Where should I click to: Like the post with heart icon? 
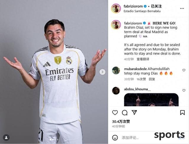click(115, 113)
